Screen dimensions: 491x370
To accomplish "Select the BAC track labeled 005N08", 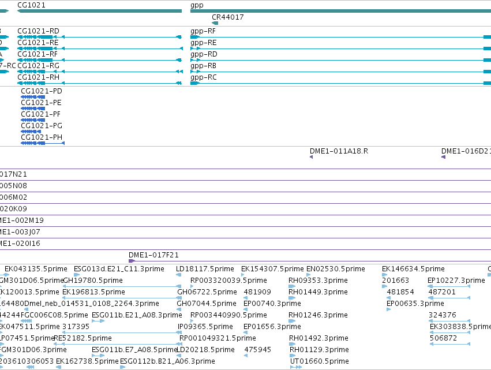I will [x=13, y=186].
